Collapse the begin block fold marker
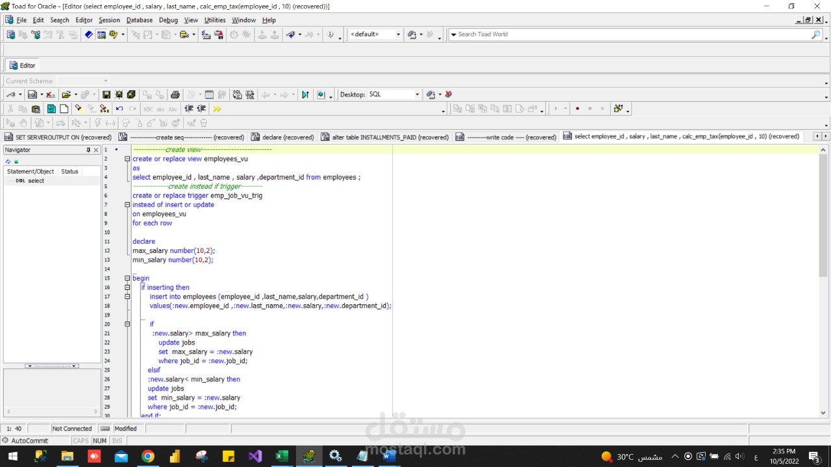 click(x=127, y=278)
